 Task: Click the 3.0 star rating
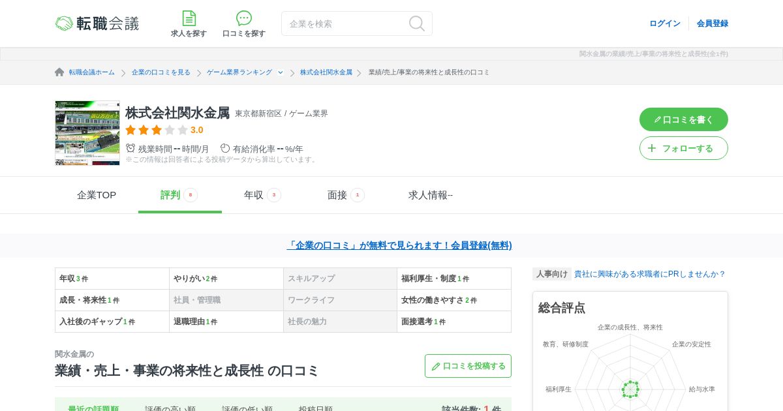[164, 130]
